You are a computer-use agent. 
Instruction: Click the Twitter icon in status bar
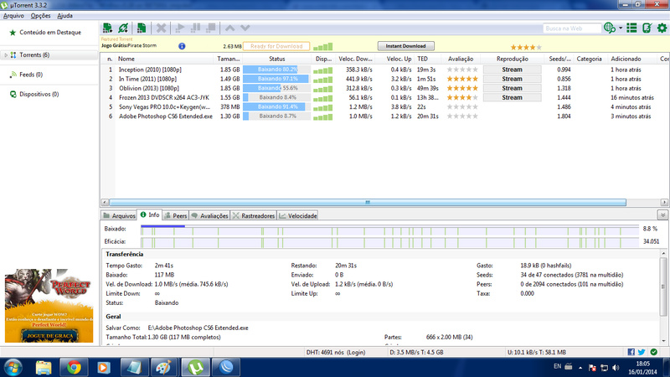642,352
